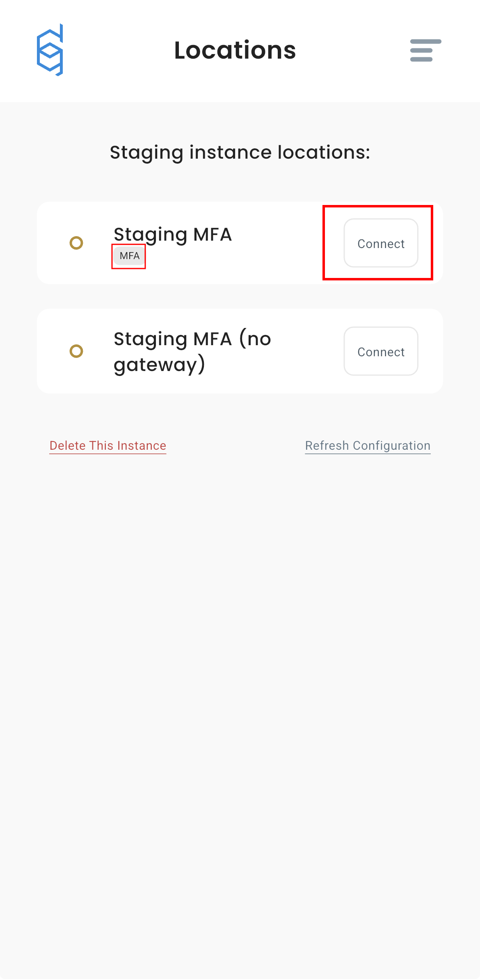
Task: Open the hamburger menu in the header
Action: (x=425, y=50)
